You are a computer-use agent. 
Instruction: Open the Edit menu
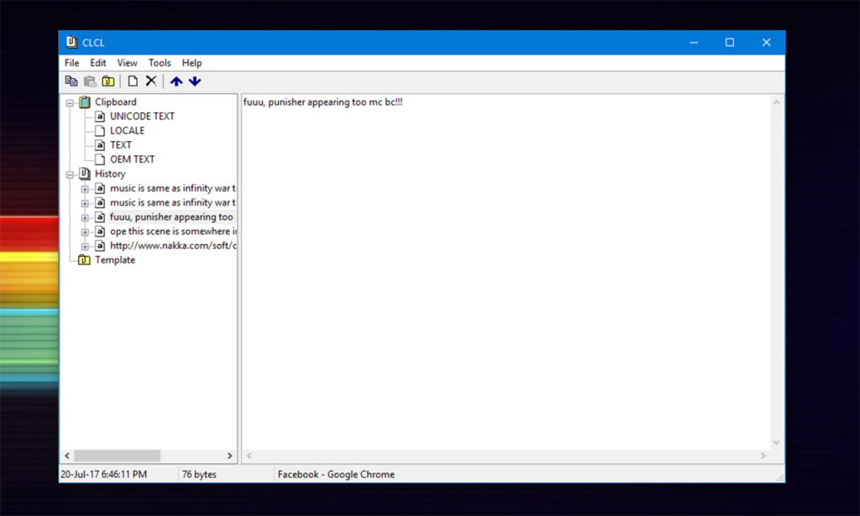pyautogui.click(x=97, y=62)
